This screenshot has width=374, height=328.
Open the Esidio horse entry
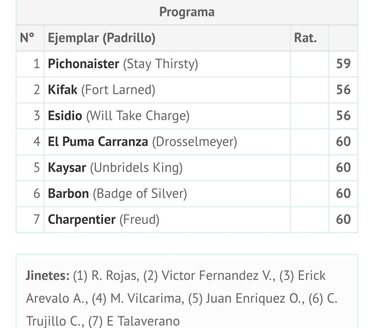point(65,116)
